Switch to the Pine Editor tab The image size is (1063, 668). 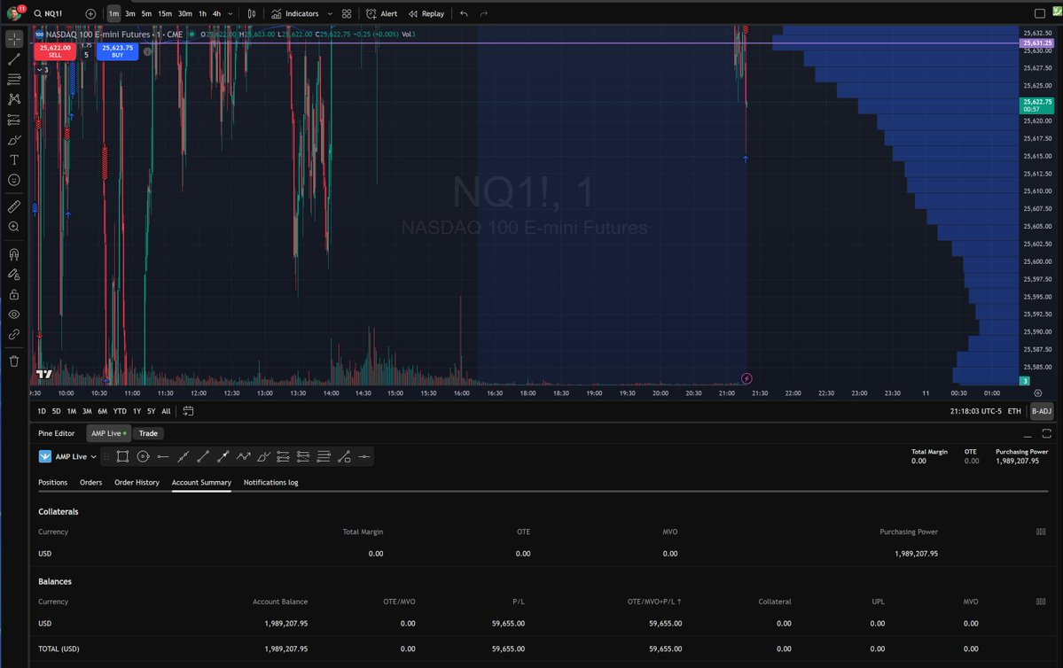[56, 433]
